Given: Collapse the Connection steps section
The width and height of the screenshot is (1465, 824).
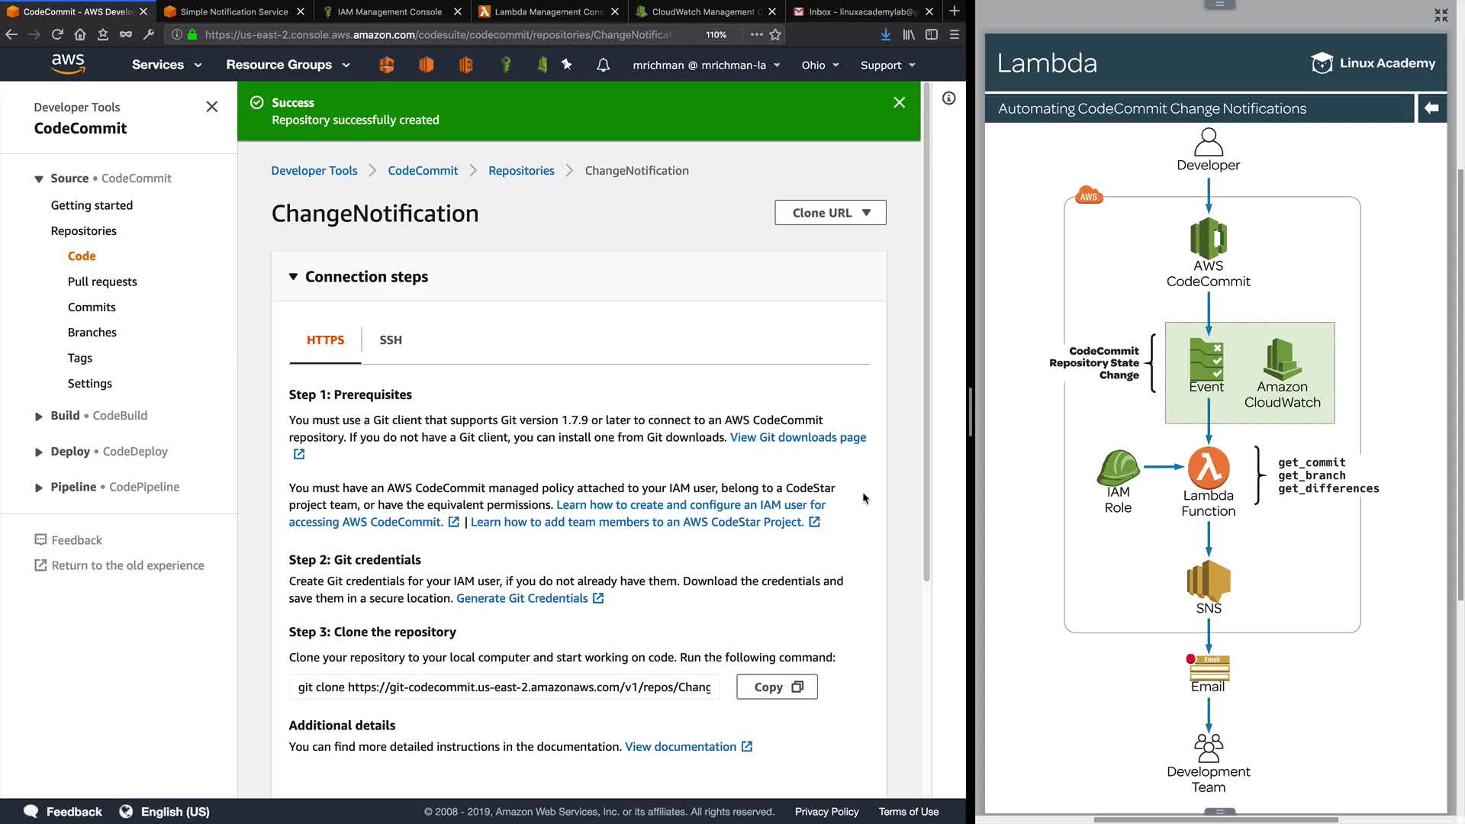Looking at the screenshot, I should coord(293,277).
